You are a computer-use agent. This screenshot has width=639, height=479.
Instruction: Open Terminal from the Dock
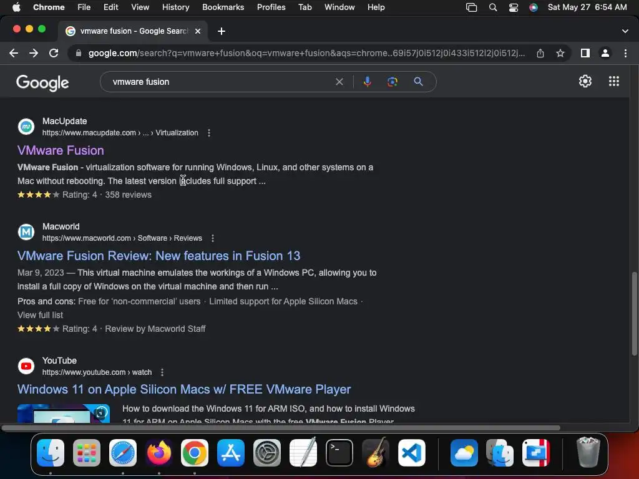point(339,453)
